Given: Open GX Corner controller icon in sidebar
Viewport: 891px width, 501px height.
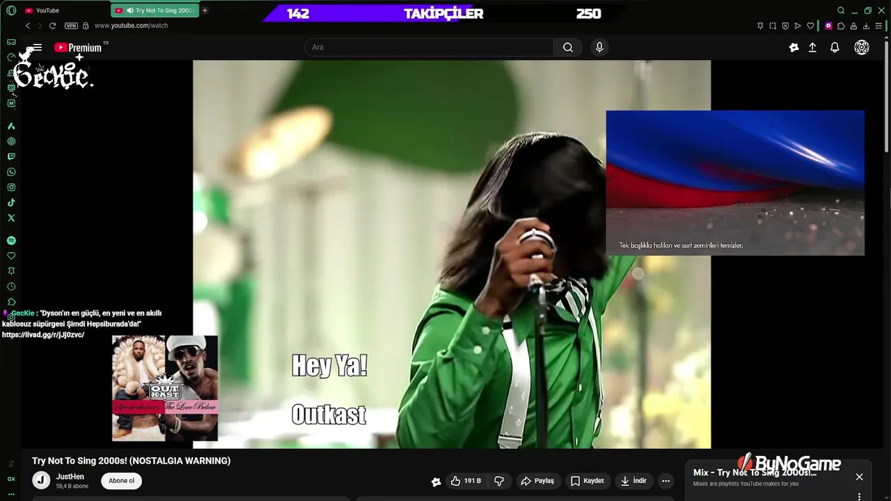Looking at the screenshot, I should point(11,42).
